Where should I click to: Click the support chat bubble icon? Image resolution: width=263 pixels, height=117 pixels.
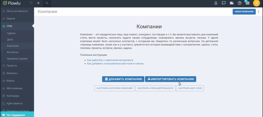(x=3, y=115)
